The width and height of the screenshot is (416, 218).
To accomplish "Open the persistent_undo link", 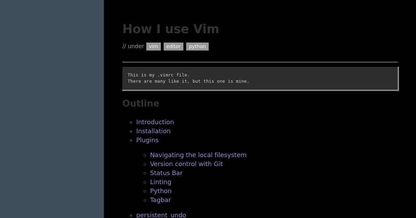I will [161, 215].
